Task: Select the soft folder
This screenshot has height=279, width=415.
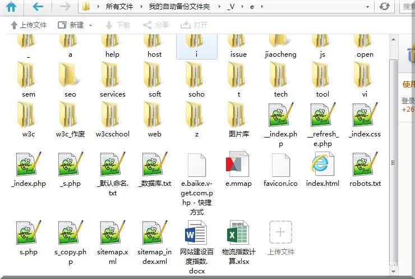Action: tap(155, 80)
